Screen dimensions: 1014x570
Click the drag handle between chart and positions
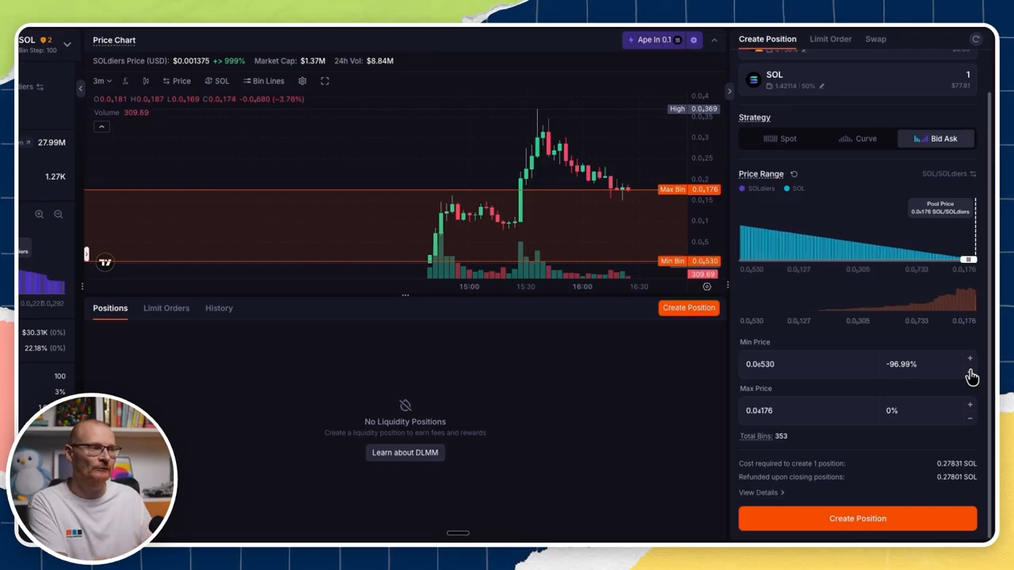[405, 295]
